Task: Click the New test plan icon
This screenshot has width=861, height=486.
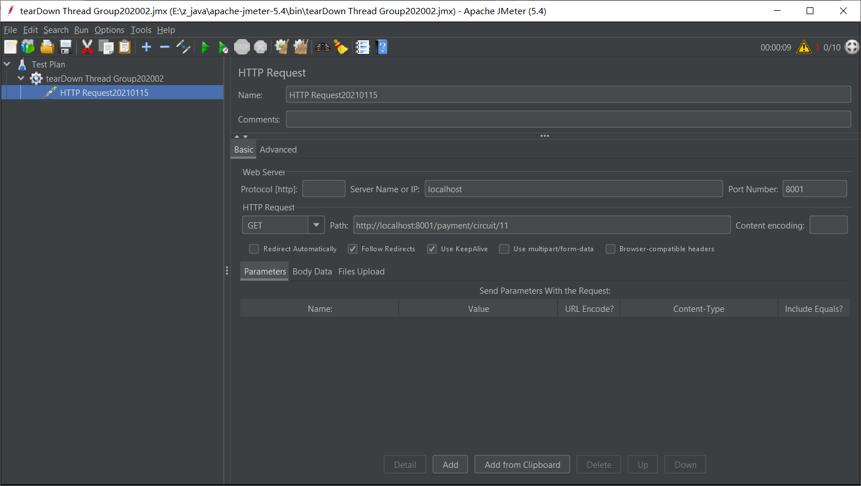Action: (10, 47)
